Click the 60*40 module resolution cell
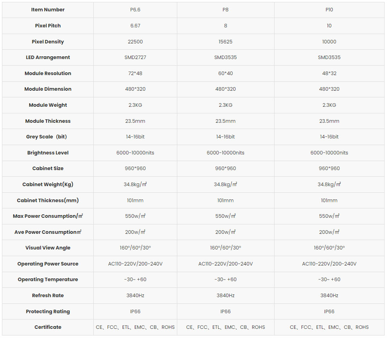 [225, 74]
